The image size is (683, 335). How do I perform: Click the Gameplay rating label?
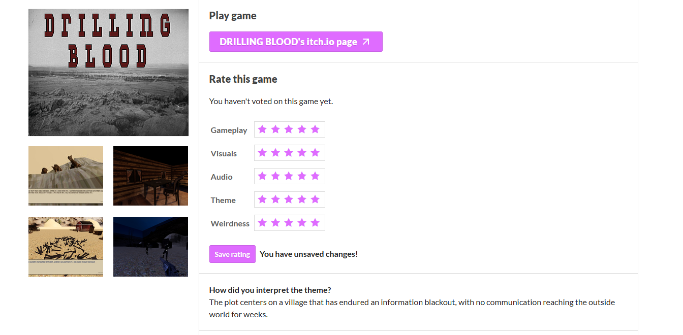pos(229,130)
